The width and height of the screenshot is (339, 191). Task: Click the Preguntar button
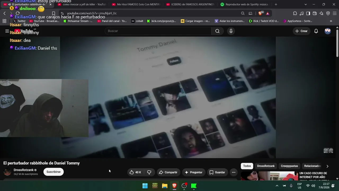click(x=193, y=172)
